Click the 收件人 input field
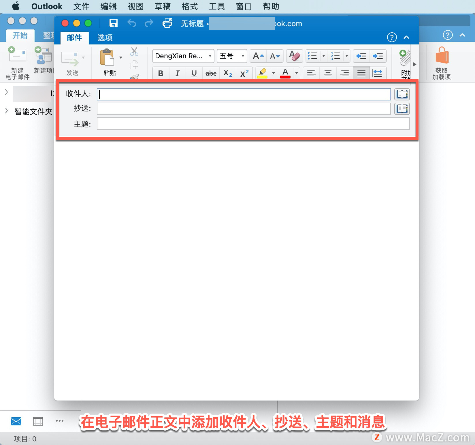This screenshot has width=475, height=445. tap(244, 94)
